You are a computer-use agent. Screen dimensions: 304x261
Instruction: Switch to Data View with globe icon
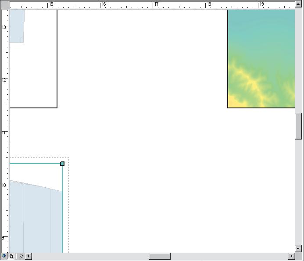[x=4, y=256]
